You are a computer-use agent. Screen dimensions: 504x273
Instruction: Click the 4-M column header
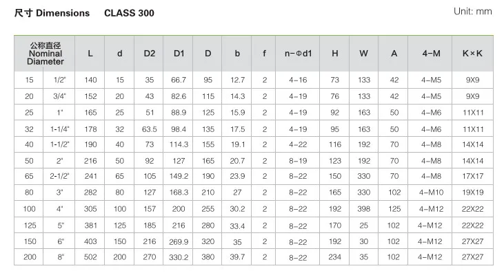tap(430, 54)
